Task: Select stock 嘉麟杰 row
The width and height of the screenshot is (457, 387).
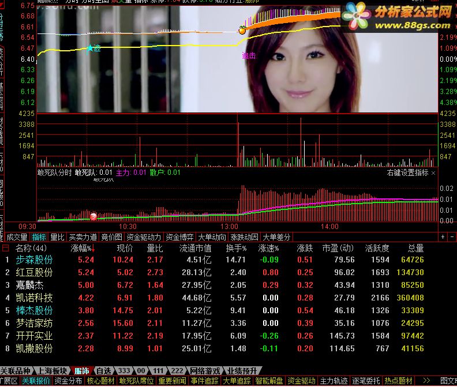Action: point(213,285)
